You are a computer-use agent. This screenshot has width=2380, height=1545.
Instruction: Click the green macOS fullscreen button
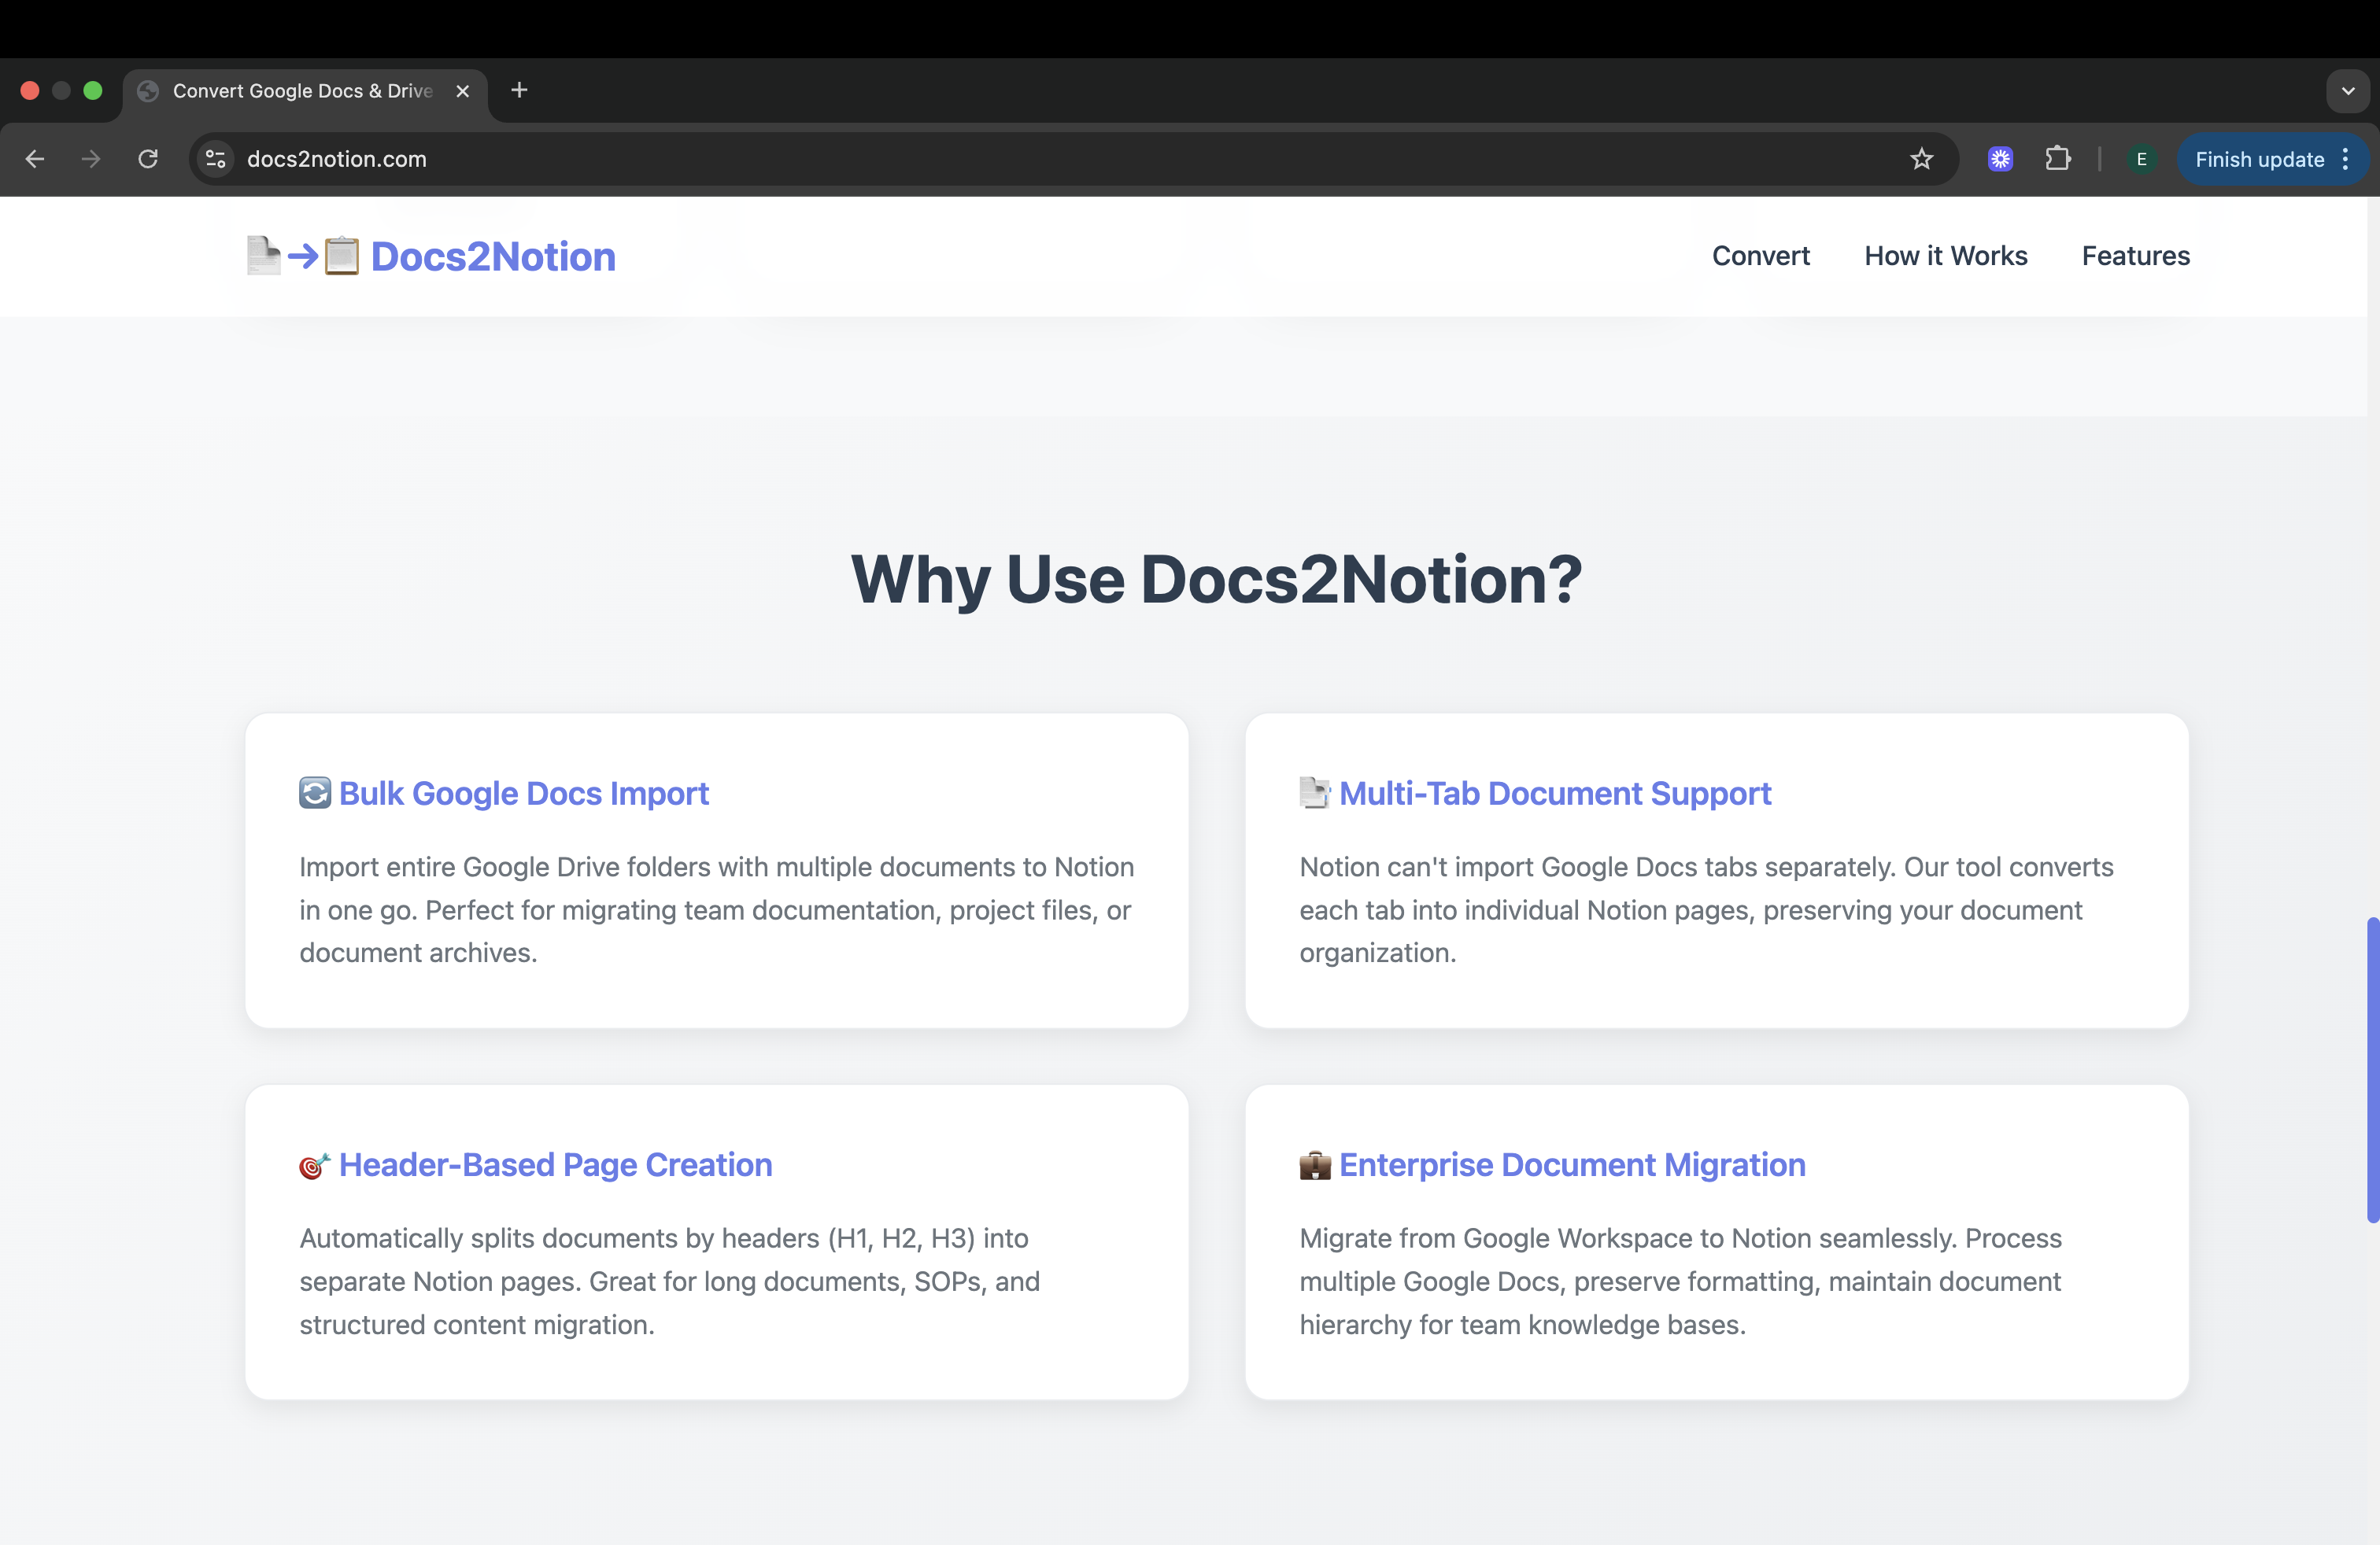coord(93,91)
